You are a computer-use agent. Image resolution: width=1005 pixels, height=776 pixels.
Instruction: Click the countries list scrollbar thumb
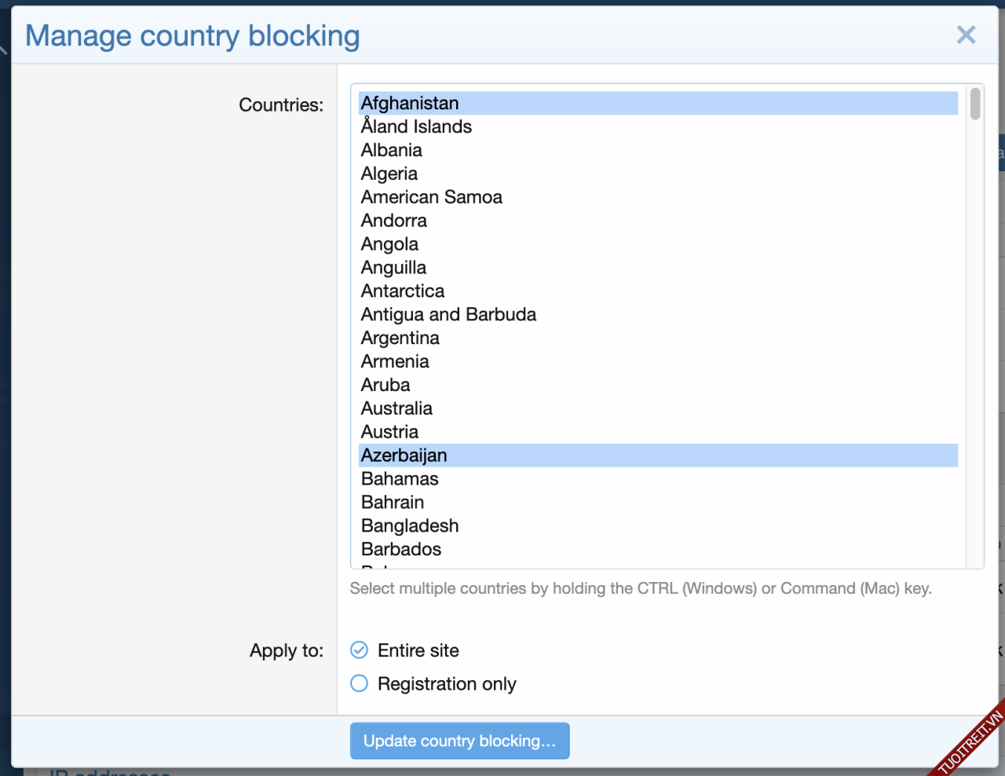point(975,104)
